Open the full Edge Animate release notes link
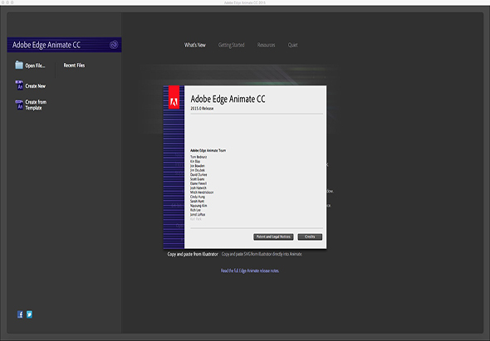490x341 pixels. click(x=250, y=270)
